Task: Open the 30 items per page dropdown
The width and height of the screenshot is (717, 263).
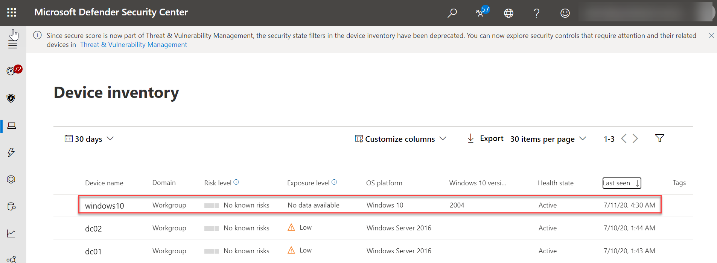Action: tap(548, 139)
